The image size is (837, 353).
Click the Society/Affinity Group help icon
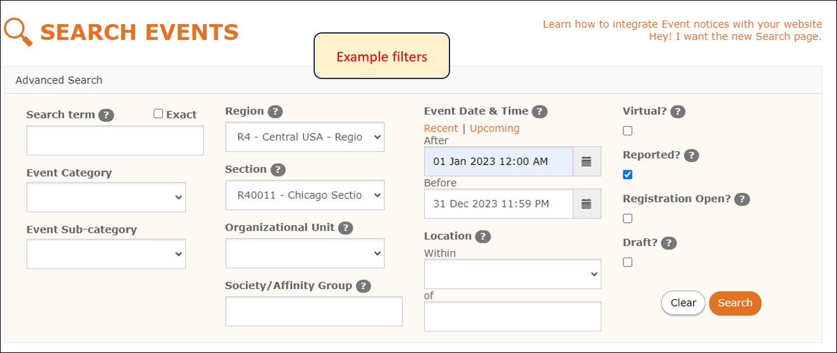[363, 286]
